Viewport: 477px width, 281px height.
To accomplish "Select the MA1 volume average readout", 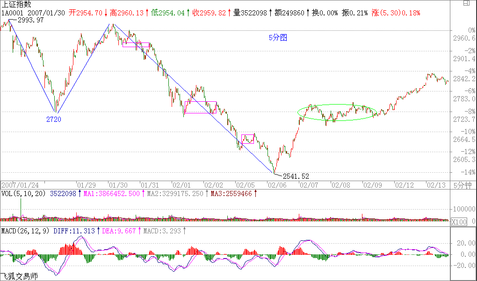I will click(x=111, y=193).
